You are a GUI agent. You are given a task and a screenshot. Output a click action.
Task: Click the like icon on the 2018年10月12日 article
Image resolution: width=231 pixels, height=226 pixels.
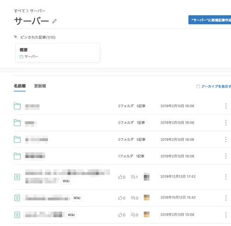120,198
